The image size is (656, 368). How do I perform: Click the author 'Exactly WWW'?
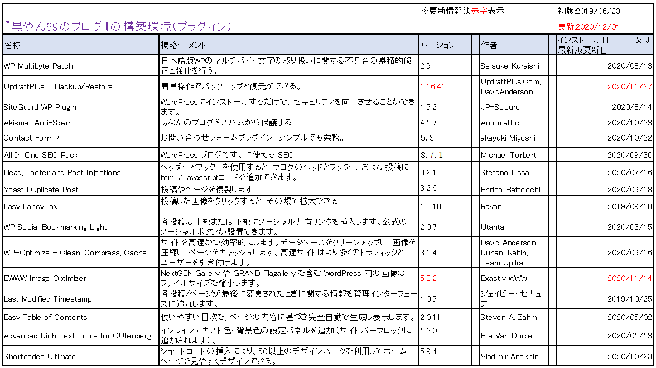coord(504,279)
